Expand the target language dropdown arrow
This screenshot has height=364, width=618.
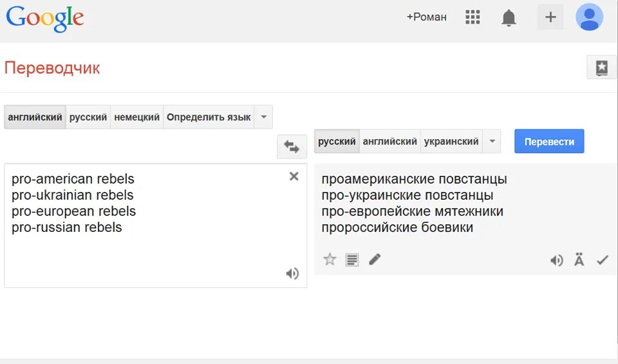coord(492,141)
